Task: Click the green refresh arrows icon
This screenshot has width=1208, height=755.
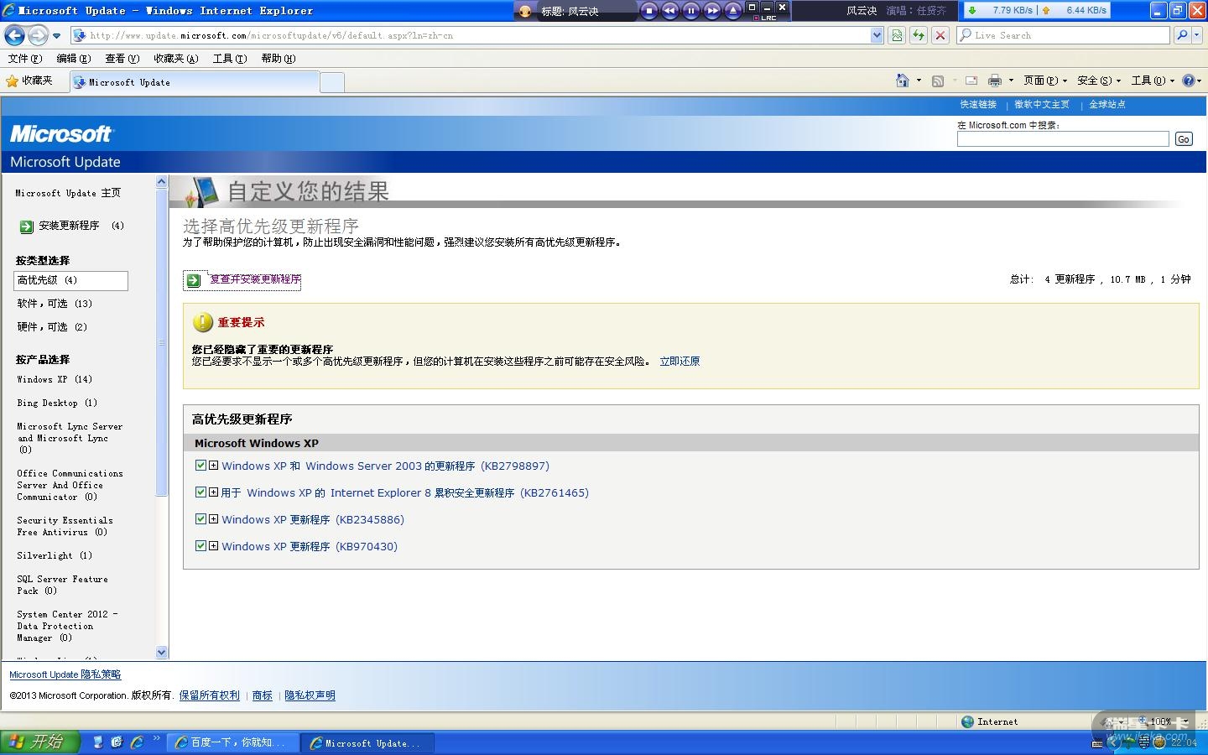Action: 919,35
